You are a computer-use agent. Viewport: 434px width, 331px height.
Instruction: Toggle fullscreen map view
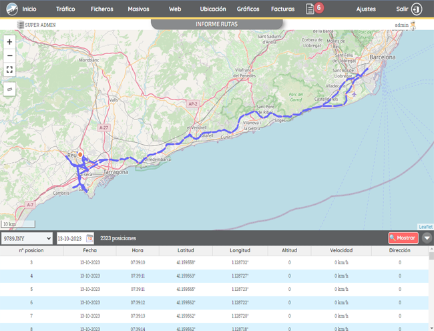(9, 69)
